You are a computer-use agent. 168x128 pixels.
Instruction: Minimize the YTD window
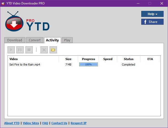tap(138, 3)
